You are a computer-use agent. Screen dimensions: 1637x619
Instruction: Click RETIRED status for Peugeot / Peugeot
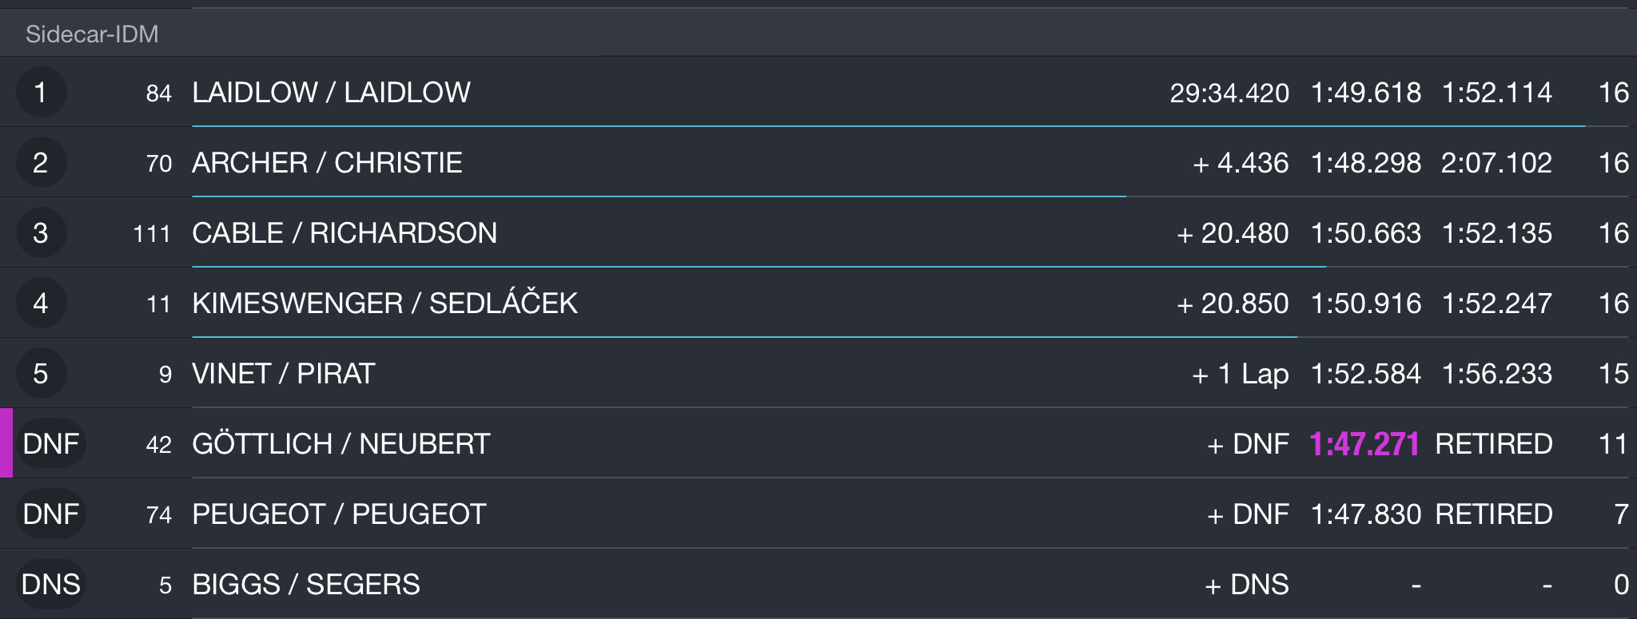point(1494,514)
